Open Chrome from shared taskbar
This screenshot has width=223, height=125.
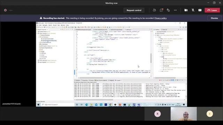tap(110, 105)
